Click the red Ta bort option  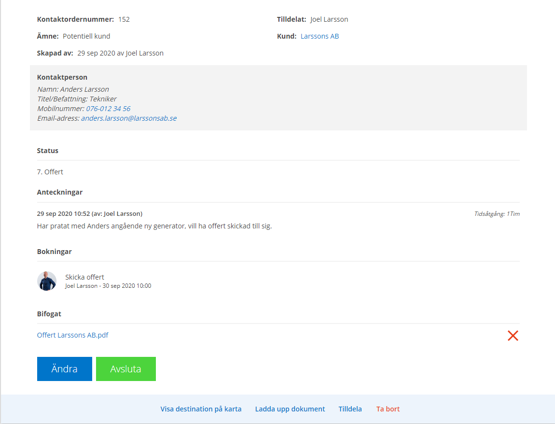coord(388,409)
